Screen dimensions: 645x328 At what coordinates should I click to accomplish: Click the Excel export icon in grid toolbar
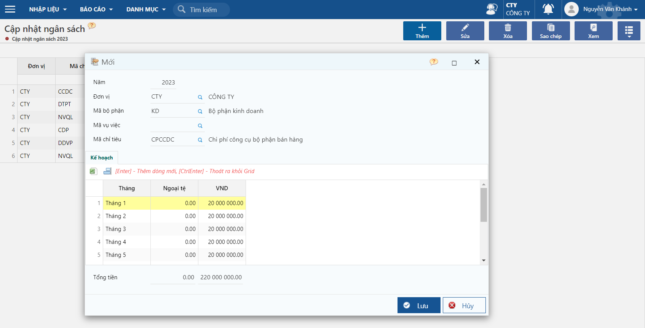[93, 171]
